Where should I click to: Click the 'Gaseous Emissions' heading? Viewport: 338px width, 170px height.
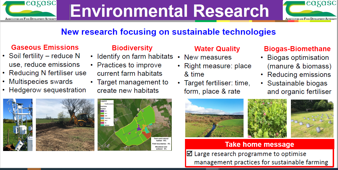[45, 47]
